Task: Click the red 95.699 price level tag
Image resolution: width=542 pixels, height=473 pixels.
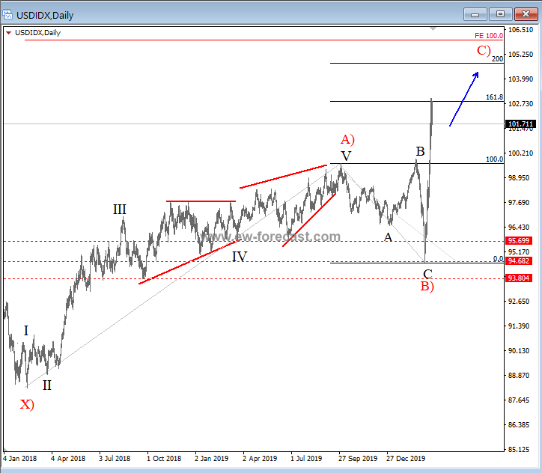Action: click(520, 241)
